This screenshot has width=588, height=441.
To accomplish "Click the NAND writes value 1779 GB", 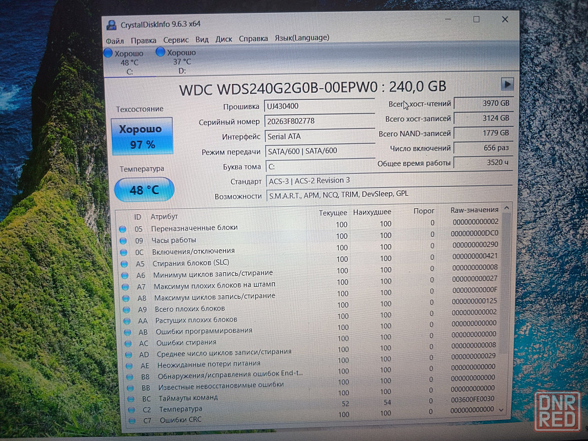I will (x=483, y=133).
